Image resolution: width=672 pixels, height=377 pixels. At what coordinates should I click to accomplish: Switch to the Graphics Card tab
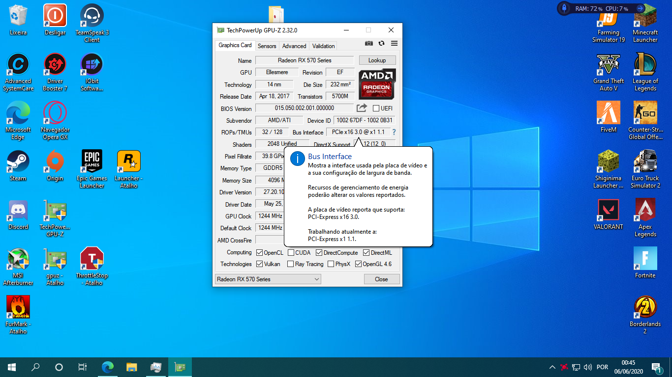[x=235, y=45]
